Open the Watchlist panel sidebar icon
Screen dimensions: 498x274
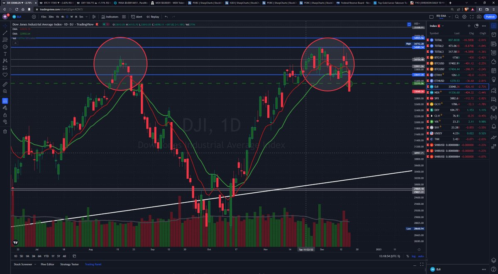493,26
